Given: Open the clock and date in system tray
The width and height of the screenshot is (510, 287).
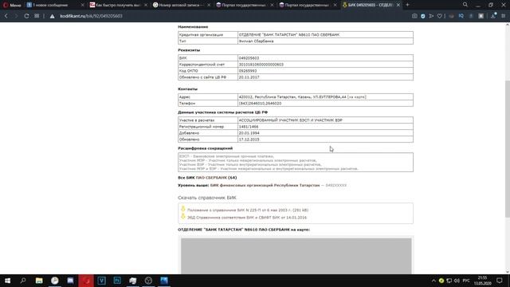Looking at the screenshot, I should 483,281.
